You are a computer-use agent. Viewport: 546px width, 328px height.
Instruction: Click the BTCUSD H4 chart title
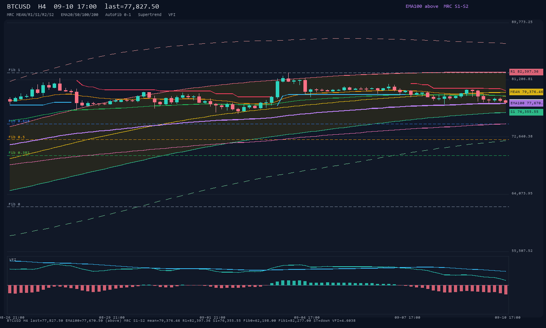tap(83, 7)
